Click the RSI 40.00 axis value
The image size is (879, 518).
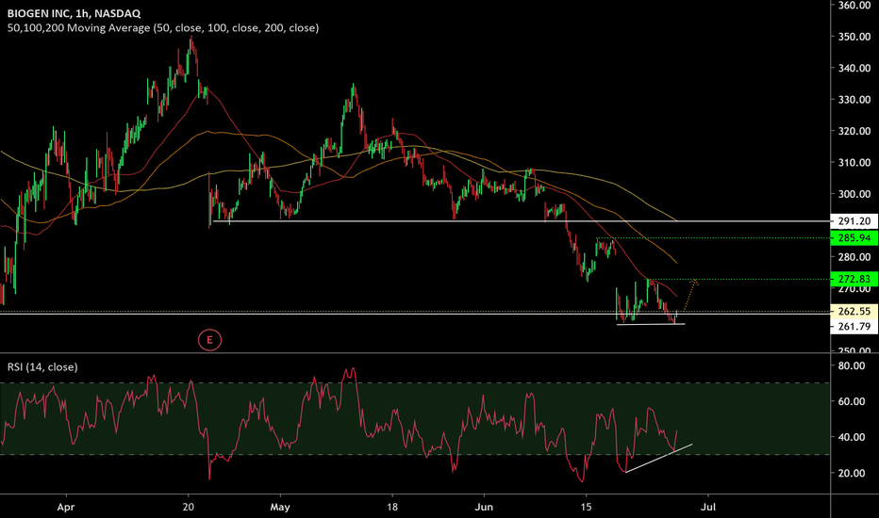(852, 437)
